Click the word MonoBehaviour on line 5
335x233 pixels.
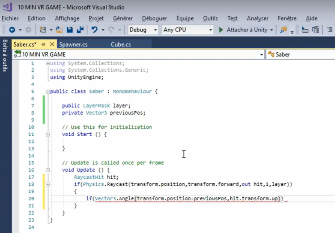[x=132, y=91]
